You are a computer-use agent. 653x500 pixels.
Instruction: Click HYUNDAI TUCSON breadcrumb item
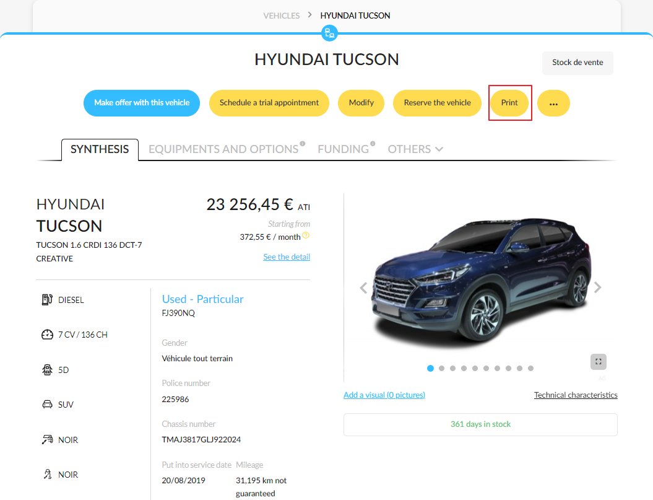(355, 16)
